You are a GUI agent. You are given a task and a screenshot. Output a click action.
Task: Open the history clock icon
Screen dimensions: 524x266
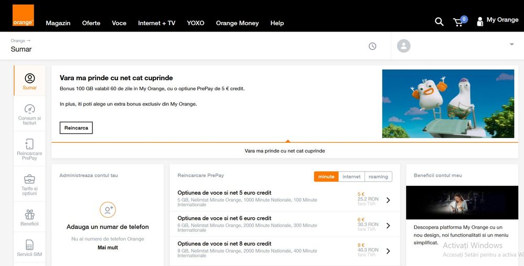click(372, 46)
